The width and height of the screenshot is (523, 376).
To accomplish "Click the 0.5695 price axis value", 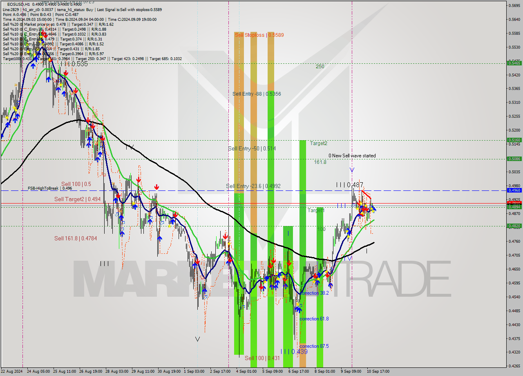I will click(514, 5).
